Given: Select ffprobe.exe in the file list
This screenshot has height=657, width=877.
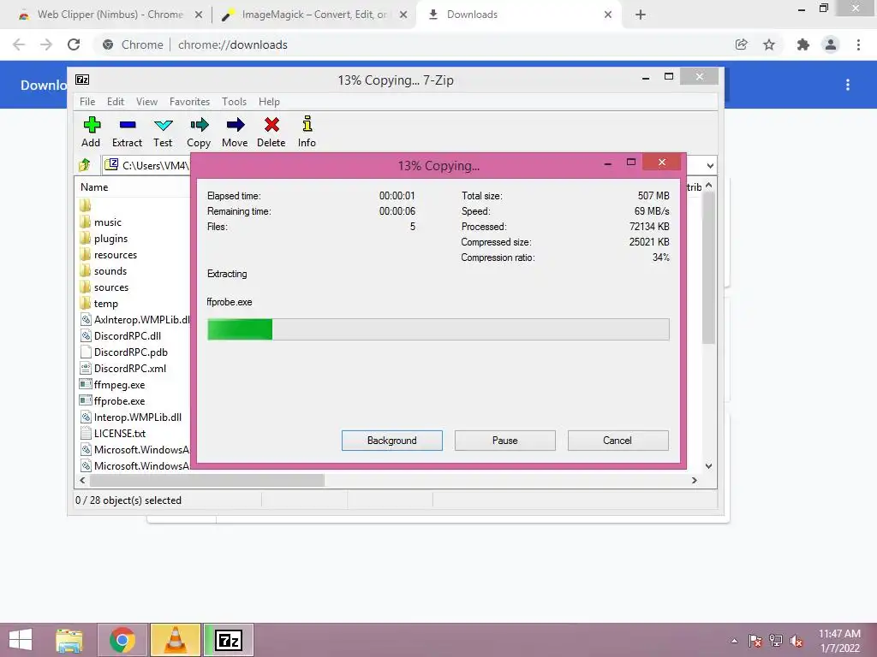Looking at the screenshot, I should coord(119,400).
